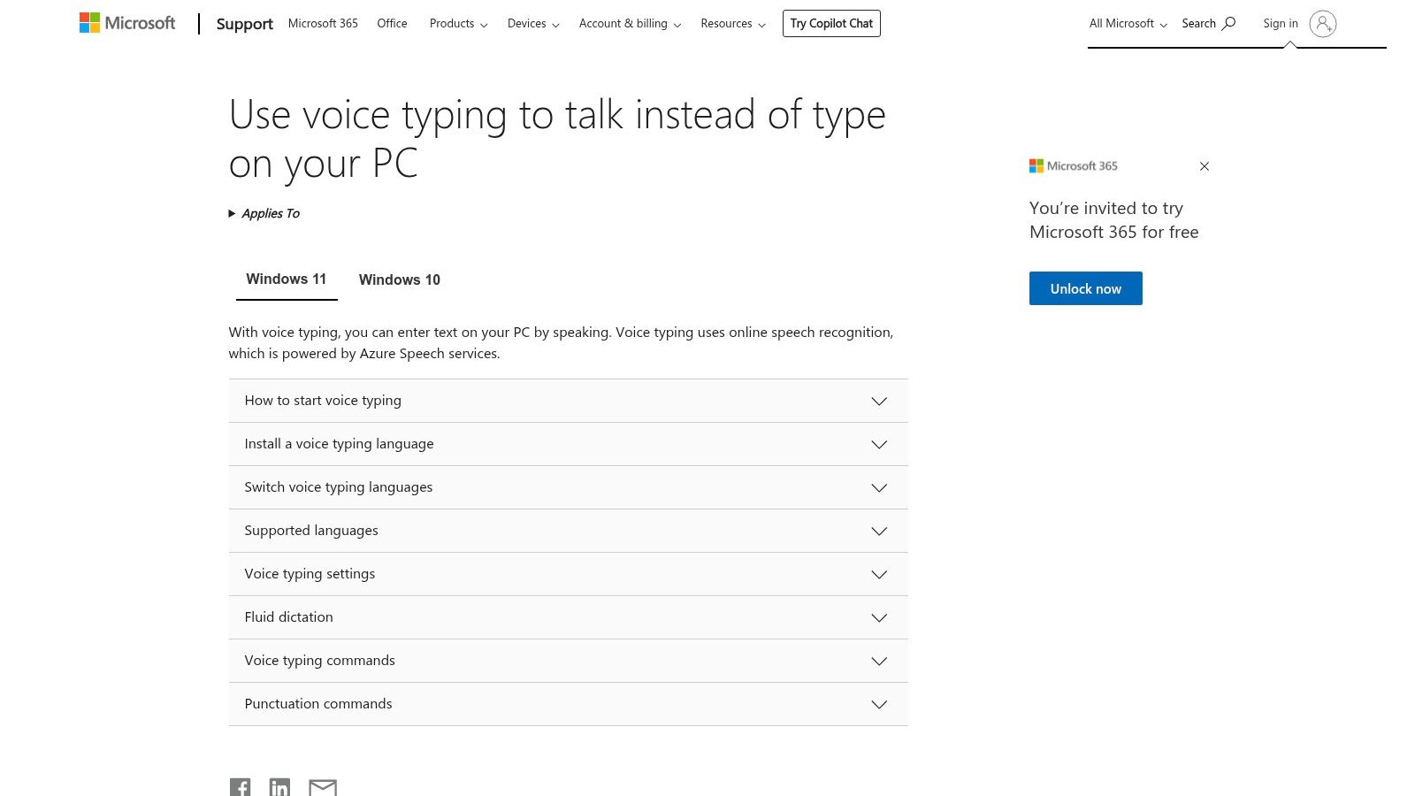The height and width of the screenshot is (796, 1415).
Task: Click the Unlock now button
Action: (x=1085, y=287)
